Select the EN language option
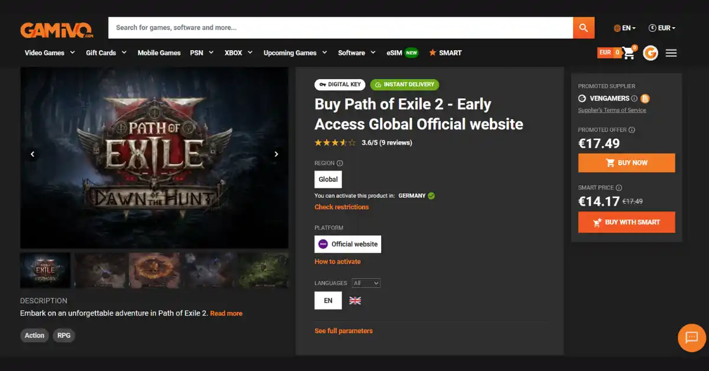The image size is (709, 371). (328, 301)
